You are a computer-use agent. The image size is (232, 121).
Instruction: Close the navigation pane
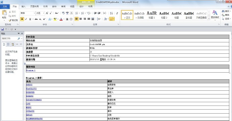[x=22, y=34]
